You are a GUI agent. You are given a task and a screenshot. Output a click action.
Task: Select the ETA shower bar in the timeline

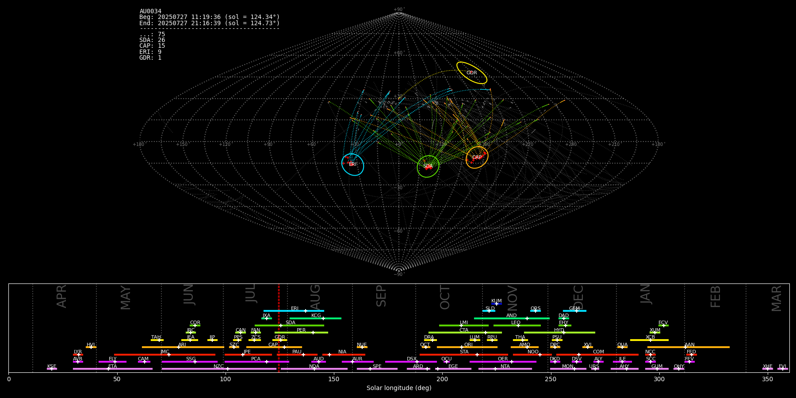pyautogui.click(x=113, y=369)
